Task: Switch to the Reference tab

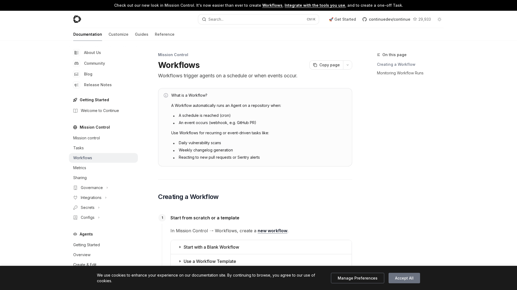Action: click(x=165, y=34)
